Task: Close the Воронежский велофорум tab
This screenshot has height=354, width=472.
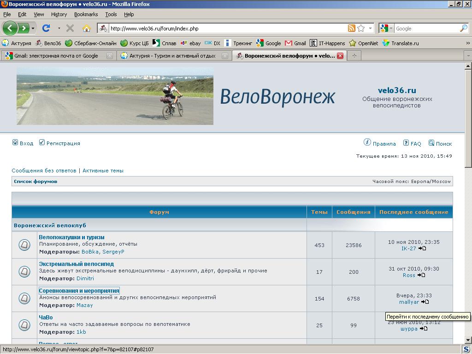Action: (340, 56)
